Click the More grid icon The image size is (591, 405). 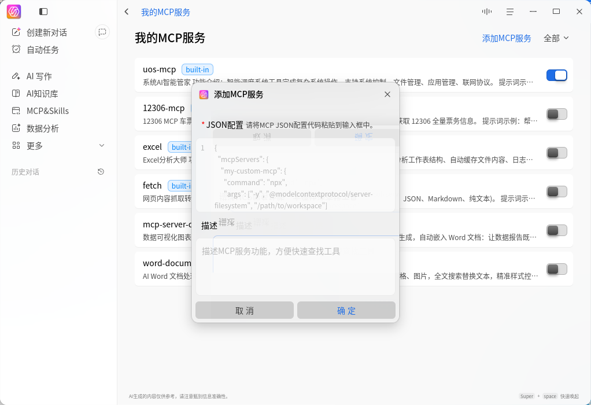point(16,145)
